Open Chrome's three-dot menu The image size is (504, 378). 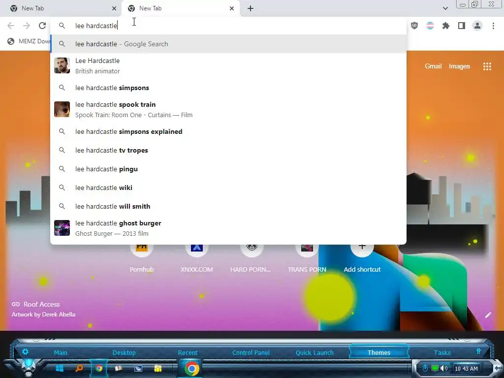[493, 26]
